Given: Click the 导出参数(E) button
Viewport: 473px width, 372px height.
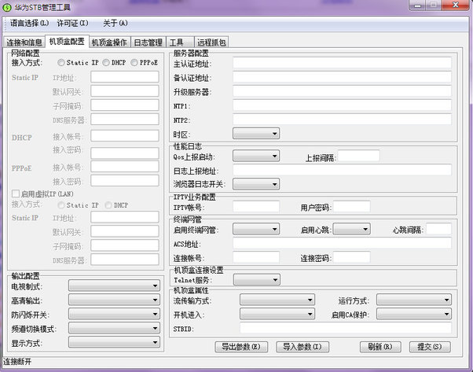Looking at the screenshot, I should (241, 347).
